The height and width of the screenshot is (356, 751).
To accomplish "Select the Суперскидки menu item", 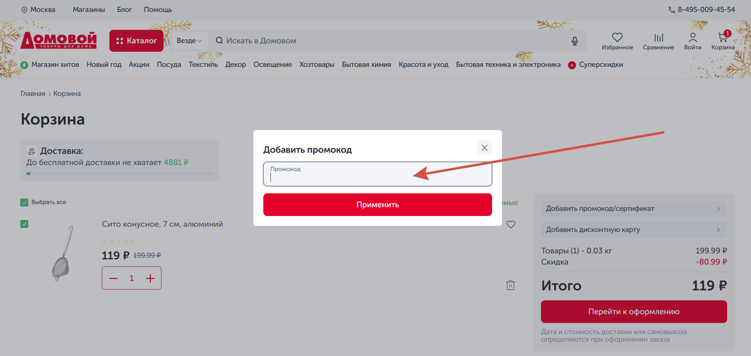I will (601, 64).
